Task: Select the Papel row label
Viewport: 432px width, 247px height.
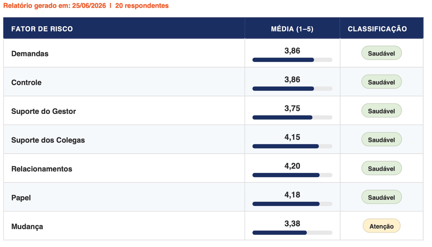Action: (x=21, y=198)
